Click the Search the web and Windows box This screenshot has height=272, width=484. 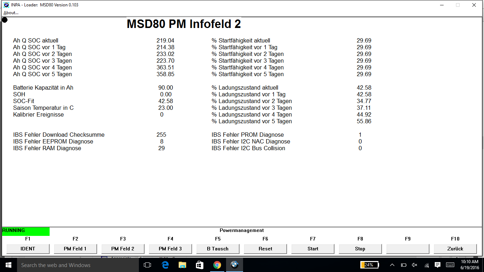(78, 265)
